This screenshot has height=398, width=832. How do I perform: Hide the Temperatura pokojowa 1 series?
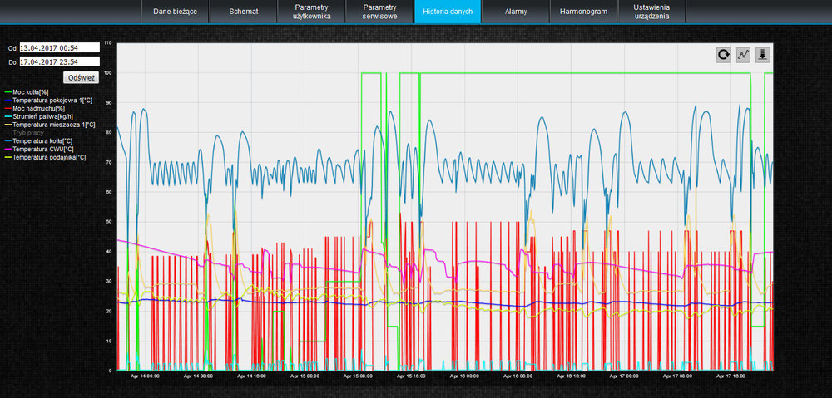(52, 101)
